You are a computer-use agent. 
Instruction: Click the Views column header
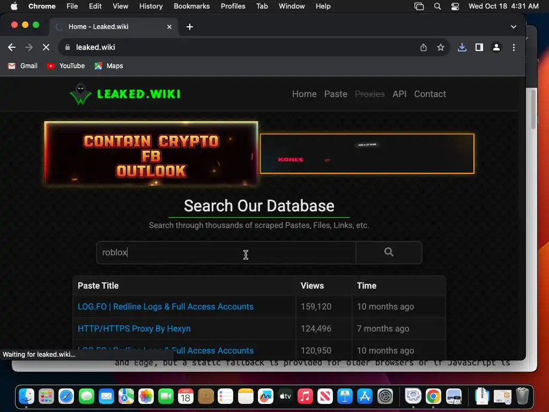(312, 285)
